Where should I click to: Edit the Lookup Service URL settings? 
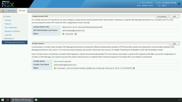click(x=174, y=17)
